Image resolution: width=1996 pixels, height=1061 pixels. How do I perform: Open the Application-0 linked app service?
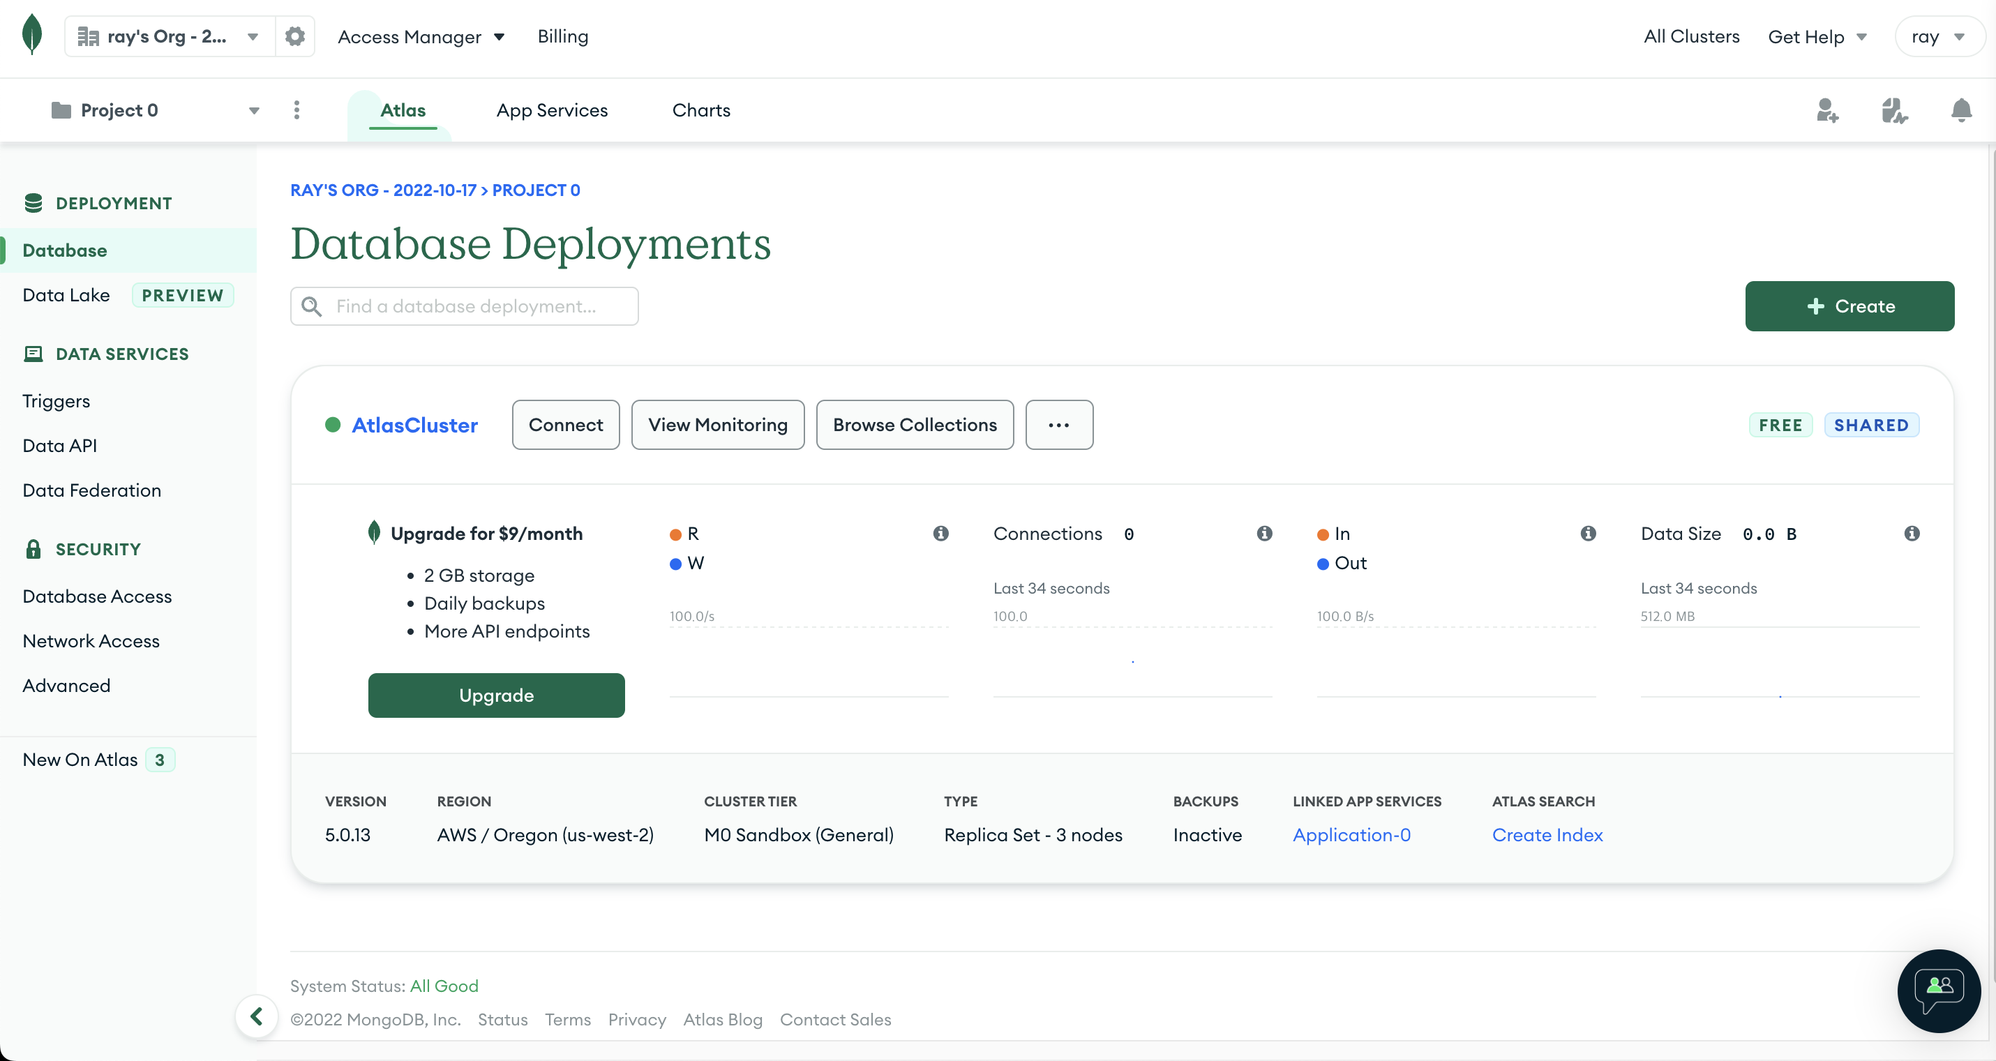point(1352,835)
